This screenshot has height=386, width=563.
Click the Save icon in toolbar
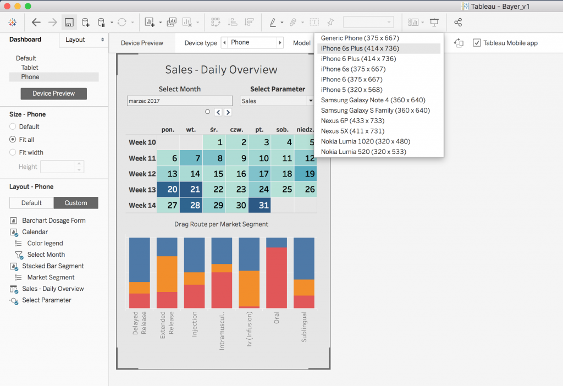coord(69,23)
